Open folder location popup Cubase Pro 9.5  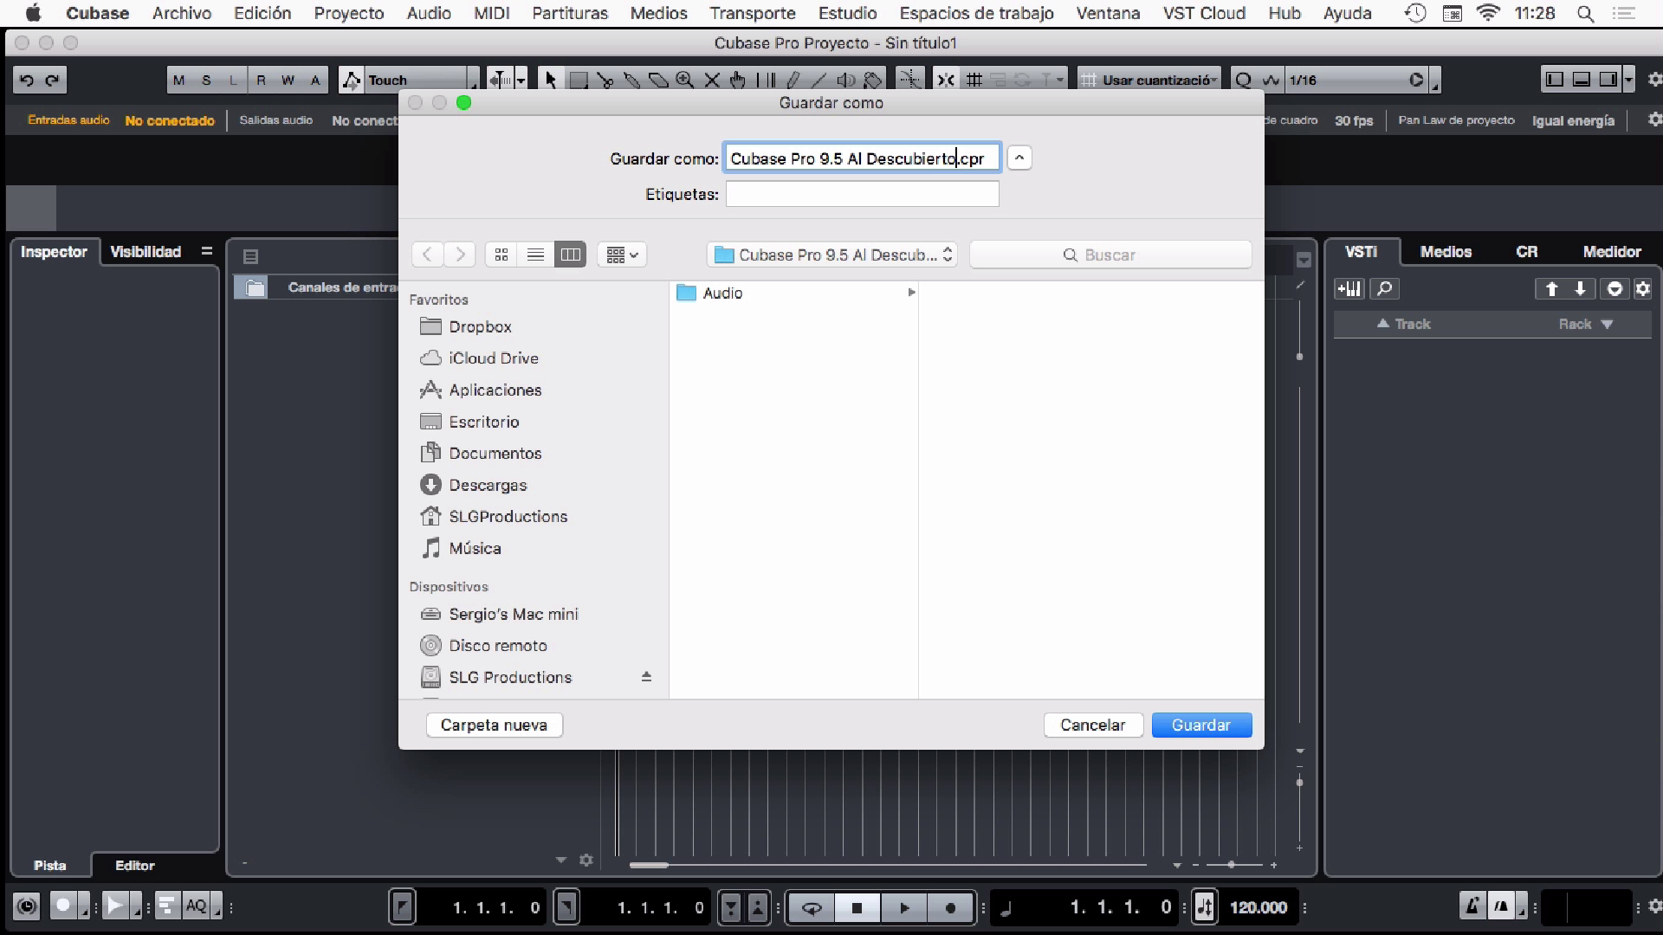pyautogui.click(x=831, y=255)
